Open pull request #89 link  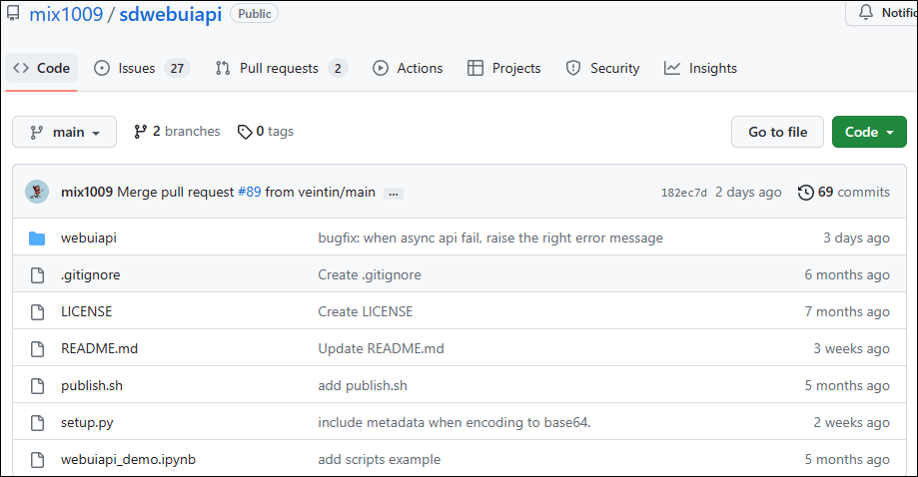pyautogui.click(x=250, y=192)
